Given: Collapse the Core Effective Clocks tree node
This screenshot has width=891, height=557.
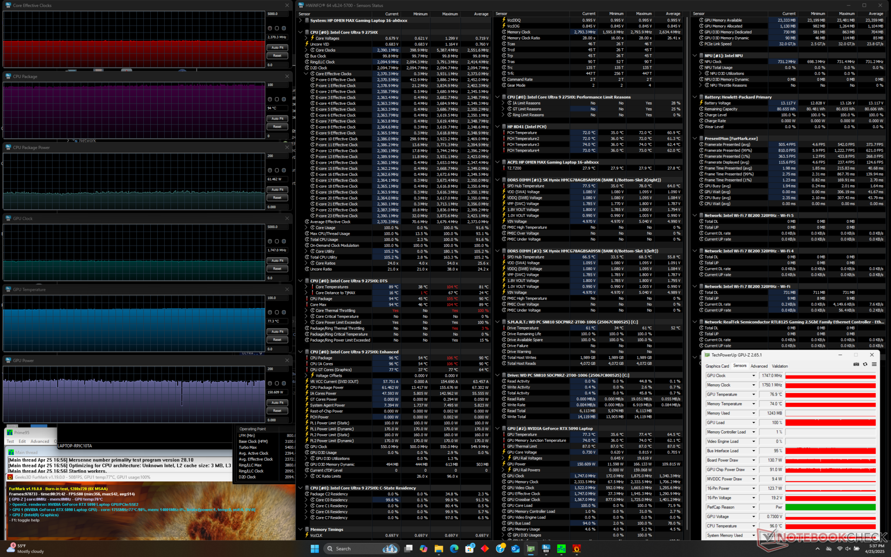Looking at the screenshot, I should (306, 74).
